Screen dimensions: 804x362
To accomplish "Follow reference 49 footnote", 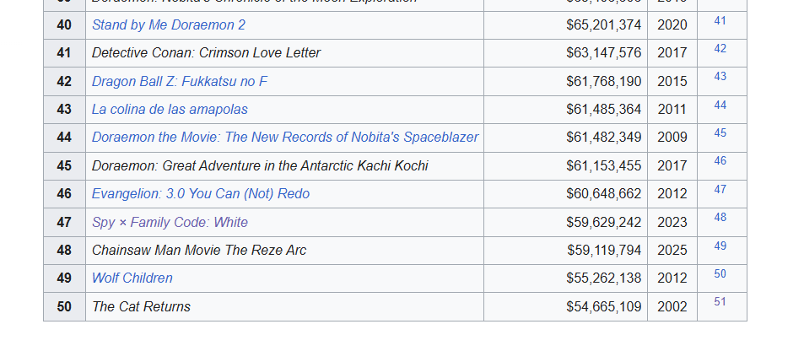I will (x=720, y=246).
